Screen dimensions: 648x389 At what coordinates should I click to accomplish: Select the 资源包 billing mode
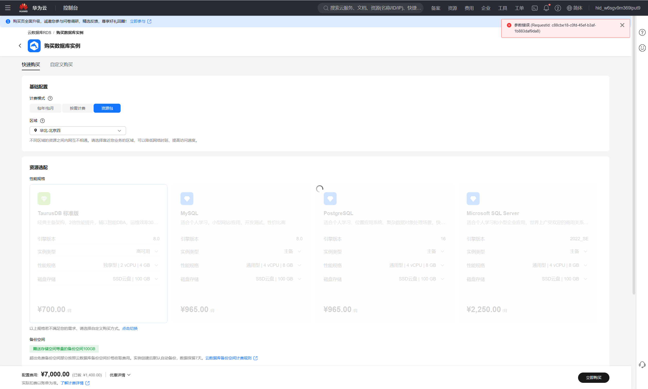click(107, 108)
